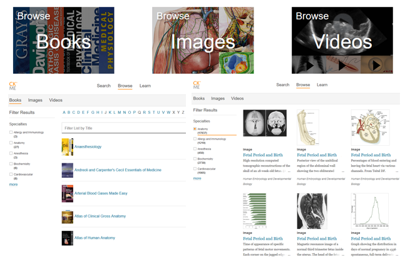Screen dimensions: 410x274
Task: Check the Anatomy (27) specialty filter
Action: [x=11, y=143]
